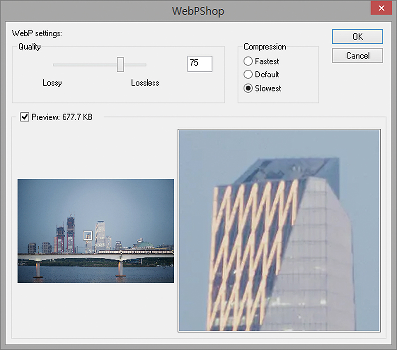397x350 pixels.
Task: Close the WebPShop dialog window
Action: pyautogui.click(x=381, y=8)
